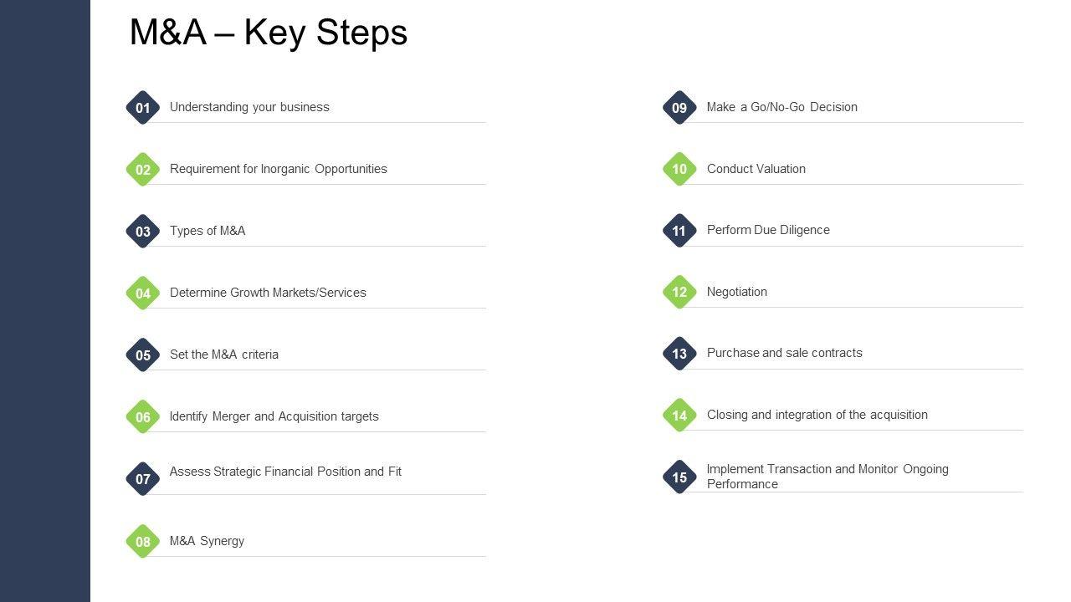Select the 'Conduct Valuation' step text
The image size is (1071, 602).
coord(756,169)
